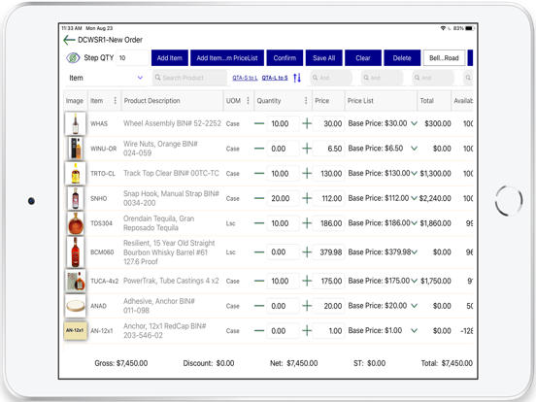Click the QTA-L to S link

[275, 78]
